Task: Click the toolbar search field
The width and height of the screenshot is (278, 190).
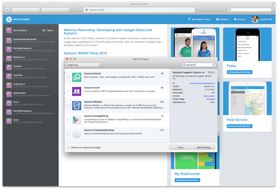Action: click(250, 10)
